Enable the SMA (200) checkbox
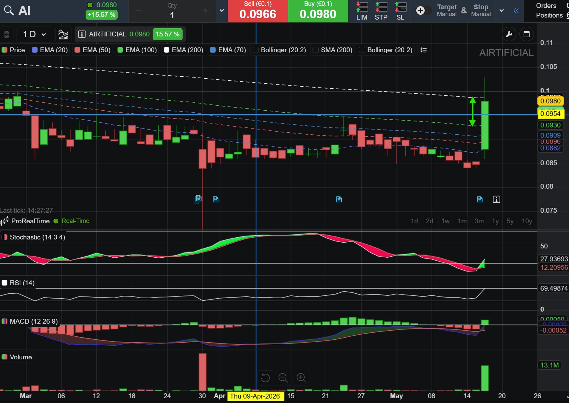 [315, 50]
